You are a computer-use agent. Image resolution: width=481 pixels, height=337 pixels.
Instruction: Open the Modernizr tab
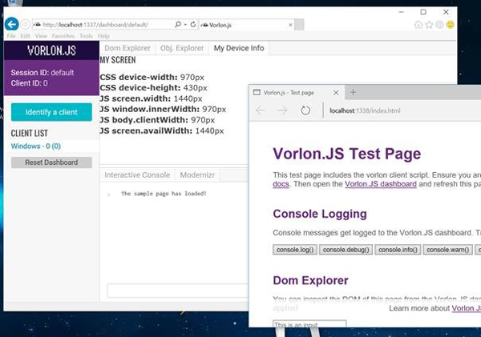[x=197, y=175]
